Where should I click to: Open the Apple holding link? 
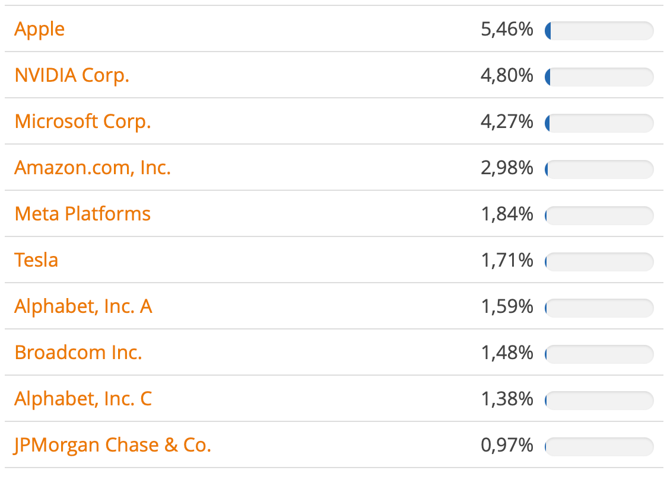click(x=40, y=29)
